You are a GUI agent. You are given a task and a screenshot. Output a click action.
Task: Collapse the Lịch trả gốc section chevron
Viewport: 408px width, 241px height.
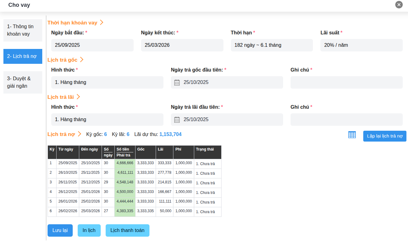(x=82, y=60)
